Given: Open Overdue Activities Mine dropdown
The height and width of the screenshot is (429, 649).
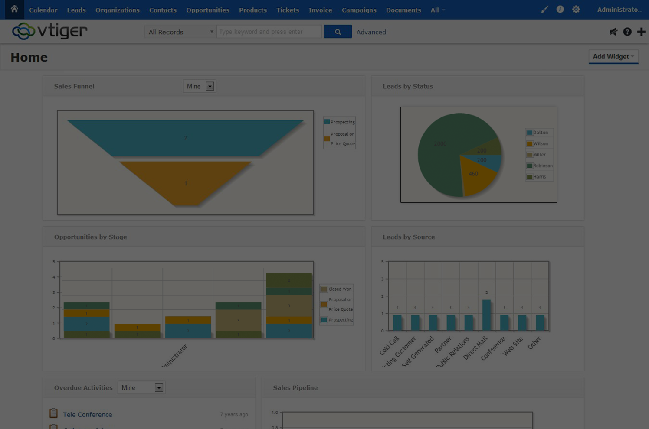Looking at the screenshot, I should (141, 387).
